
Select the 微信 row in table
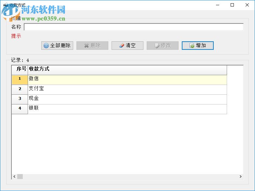[x=127, y=80]
